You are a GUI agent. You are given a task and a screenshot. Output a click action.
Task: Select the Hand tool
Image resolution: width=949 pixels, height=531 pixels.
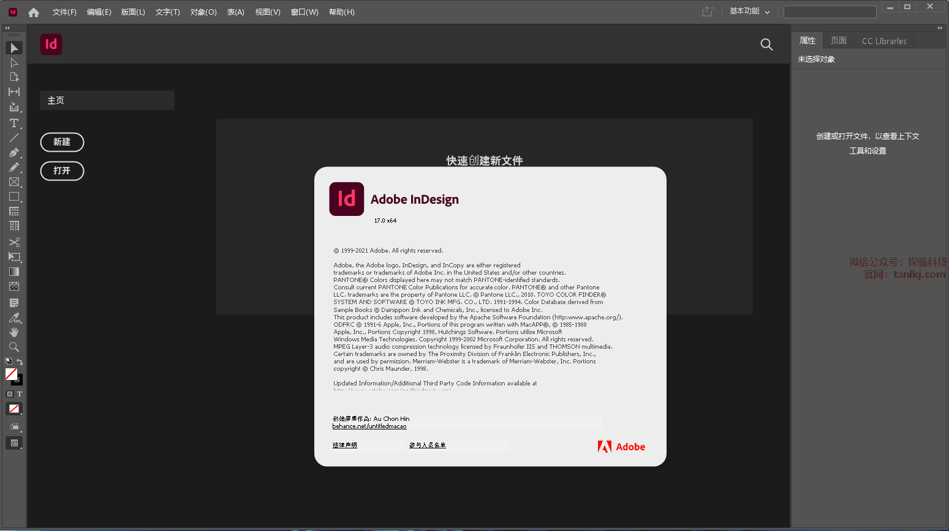pos(14,332)
